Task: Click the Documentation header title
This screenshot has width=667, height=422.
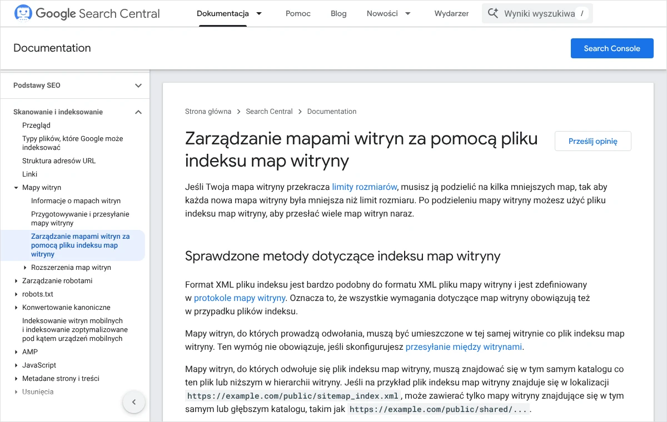Action: tap(52, 48)
